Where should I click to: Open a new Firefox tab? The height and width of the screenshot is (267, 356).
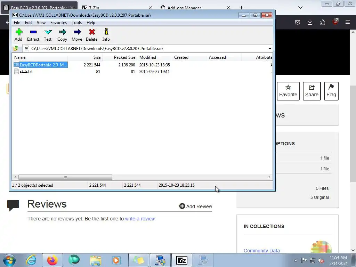[241, 8]
